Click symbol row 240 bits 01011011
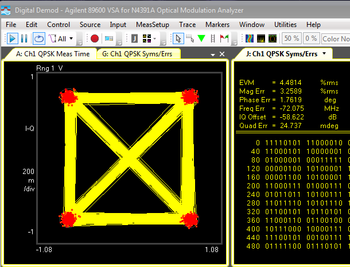Image resolution: width=350 pixels, height=267 pixels. tap(283, 195)
